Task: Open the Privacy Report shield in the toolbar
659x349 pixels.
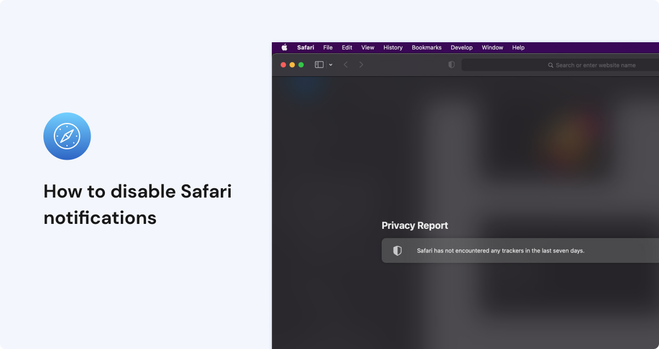Action: point(451,65)
